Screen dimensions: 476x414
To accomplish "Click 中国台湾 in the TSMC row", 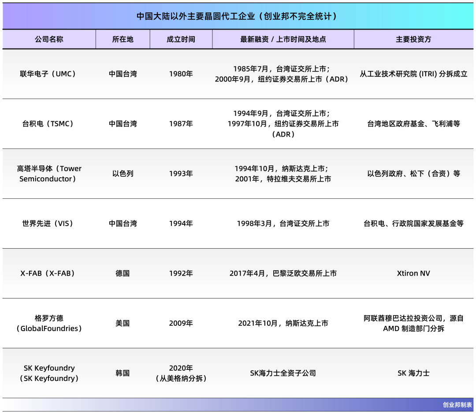I will (123, 123).
